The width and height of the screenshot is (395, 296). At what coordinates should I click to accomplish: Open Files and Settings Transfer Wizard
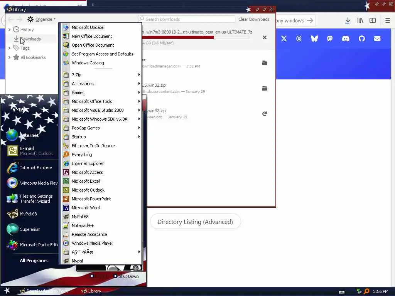tap(30, 198)
